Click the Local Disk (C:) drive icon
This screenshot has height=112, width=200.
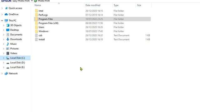coord(8,58)
